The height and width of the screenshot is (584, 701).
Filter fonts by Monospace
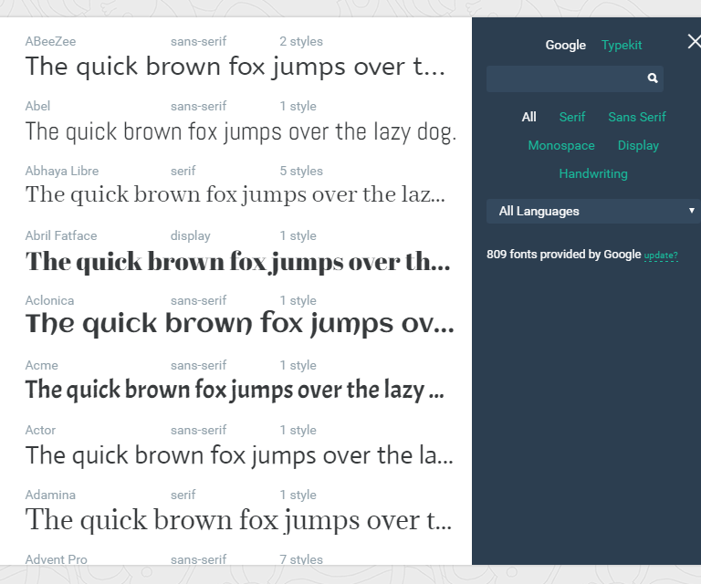click(x=561, y=146)
